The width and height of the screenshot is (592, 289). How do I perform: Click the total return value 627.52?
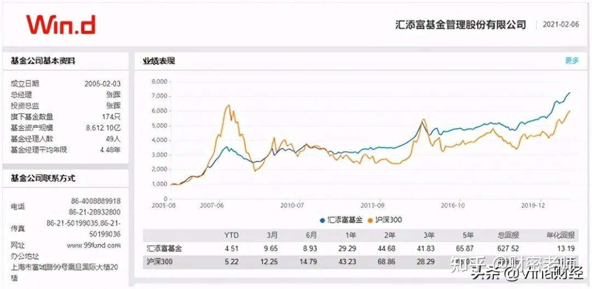[508, 248]
